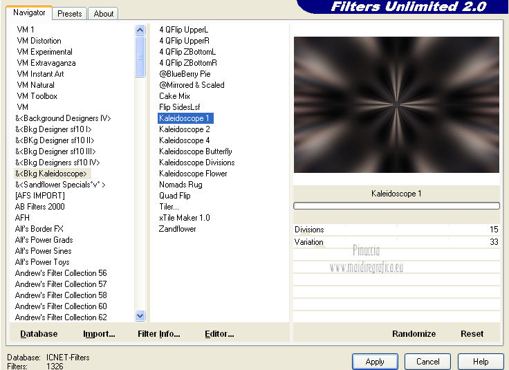Select the Navigator tab
This screenshot has height=370, width=509.
pyautogui.click(x=29, y=12)
